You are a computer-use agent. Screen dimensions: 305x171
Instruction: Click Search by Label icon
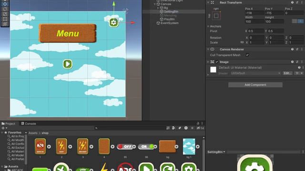tap(180, 128)
